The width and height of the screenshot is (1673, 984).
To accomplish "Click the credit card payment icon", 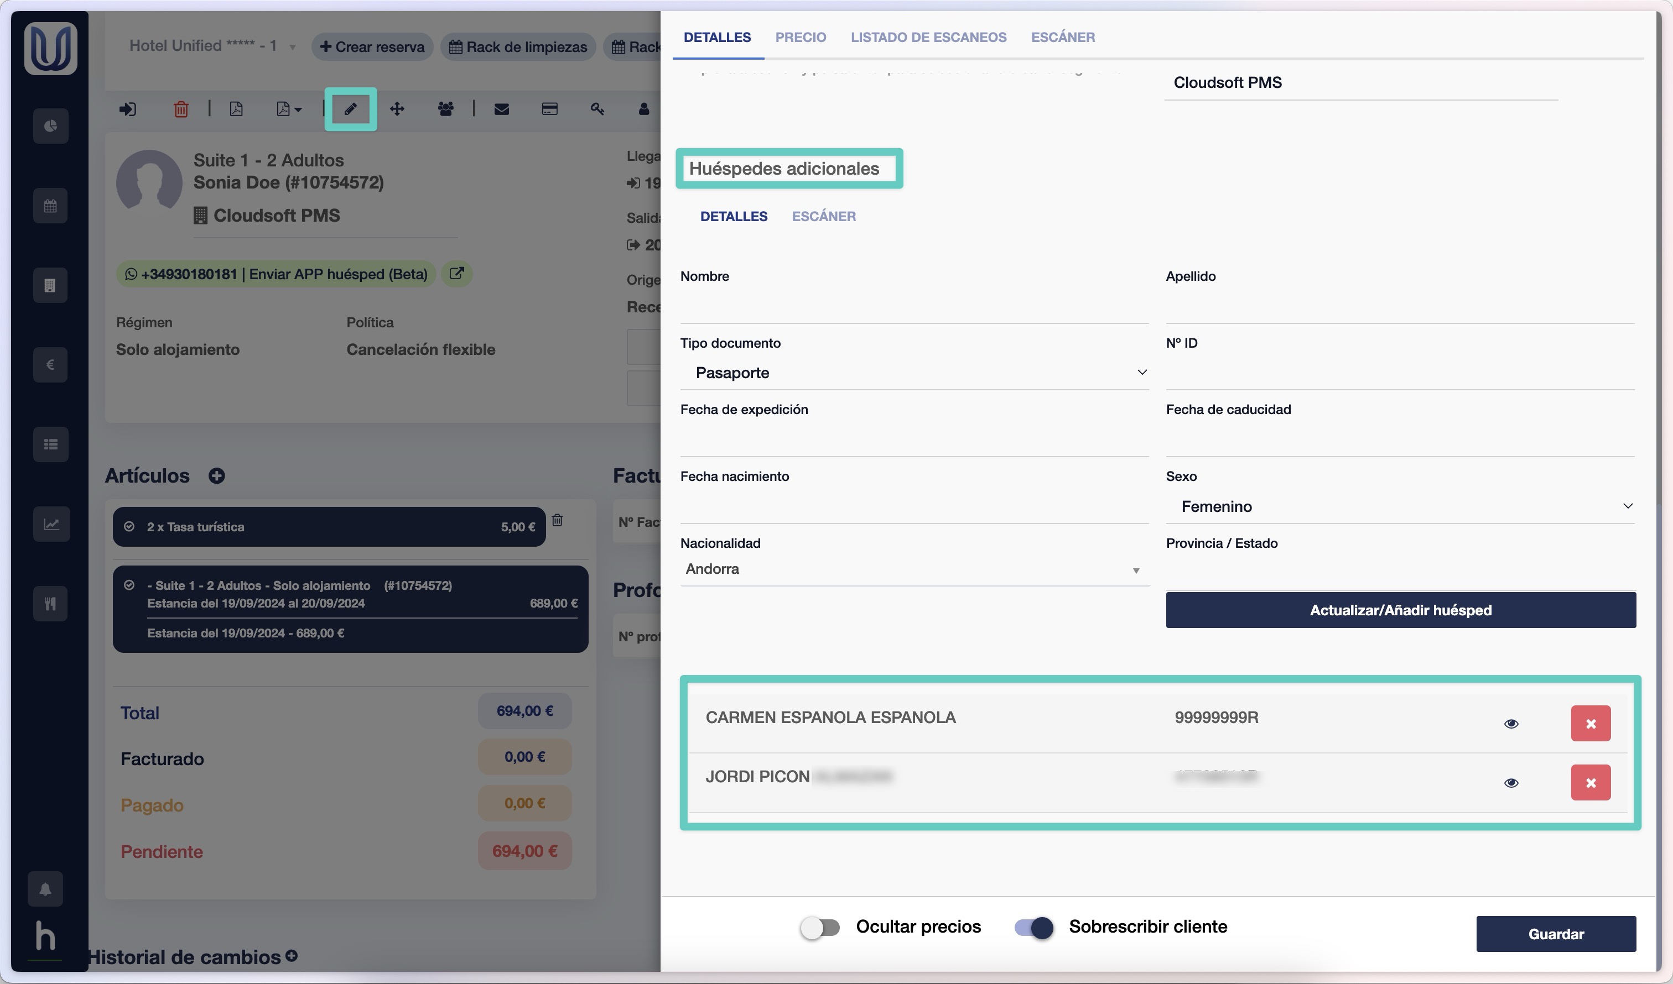I will point(549,109).
